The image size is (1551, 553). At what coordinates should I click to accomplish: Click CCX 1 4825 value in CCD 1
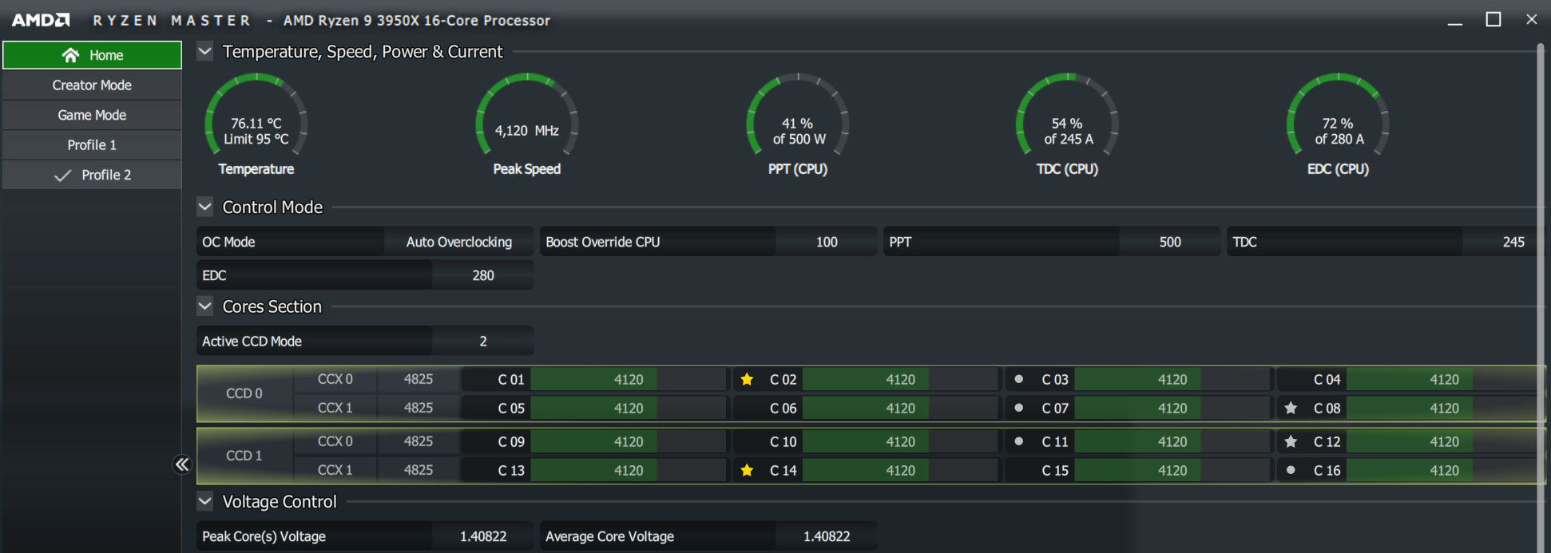pyautogui.click(x=418, y=470)
